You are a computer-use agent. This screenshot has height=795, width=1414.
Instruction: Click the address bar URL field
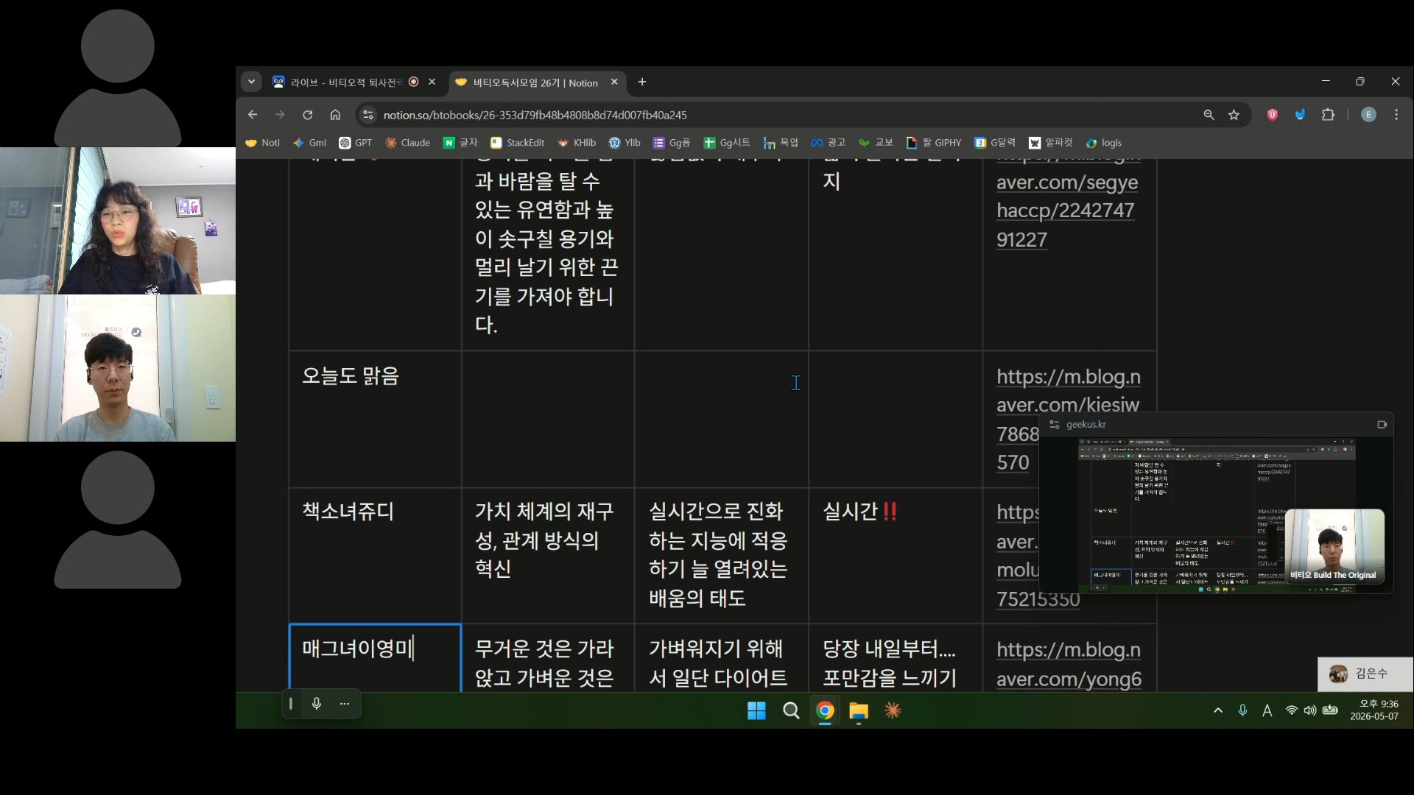[x=781, y=115]
